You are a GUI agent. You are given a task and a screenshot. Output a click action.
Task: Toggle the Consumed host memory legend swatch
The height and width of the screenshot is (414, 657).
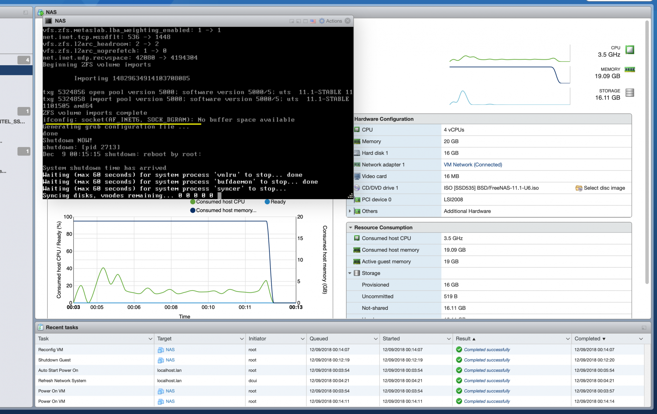point(192,210)
